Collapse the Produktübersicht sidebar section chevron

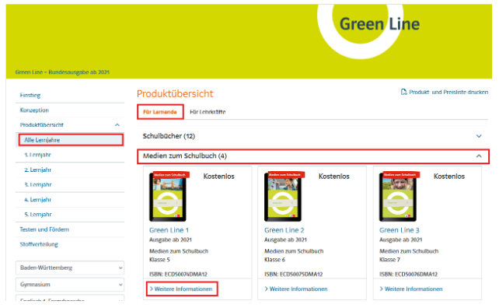pos(117,125)
